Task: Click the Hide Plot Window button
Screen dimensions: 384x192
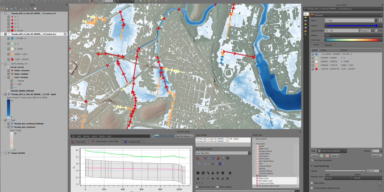Action: 184,136
